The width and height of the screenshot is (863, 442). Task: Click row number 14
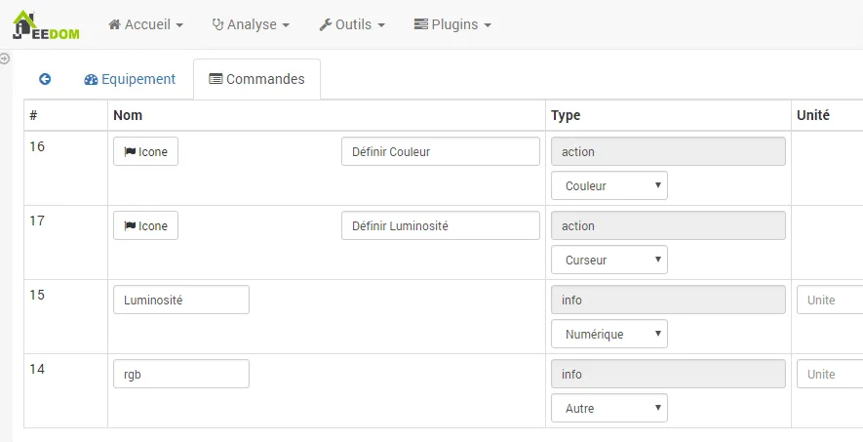(x=37, y=370)
